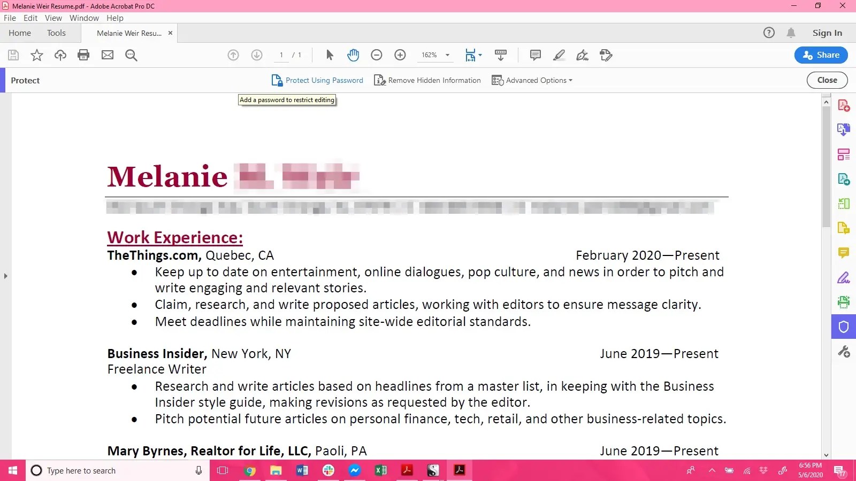The width and height of the screenshot is (856, 481).
Task: Open Chrome from the taskbar
Action: point(250,470)
